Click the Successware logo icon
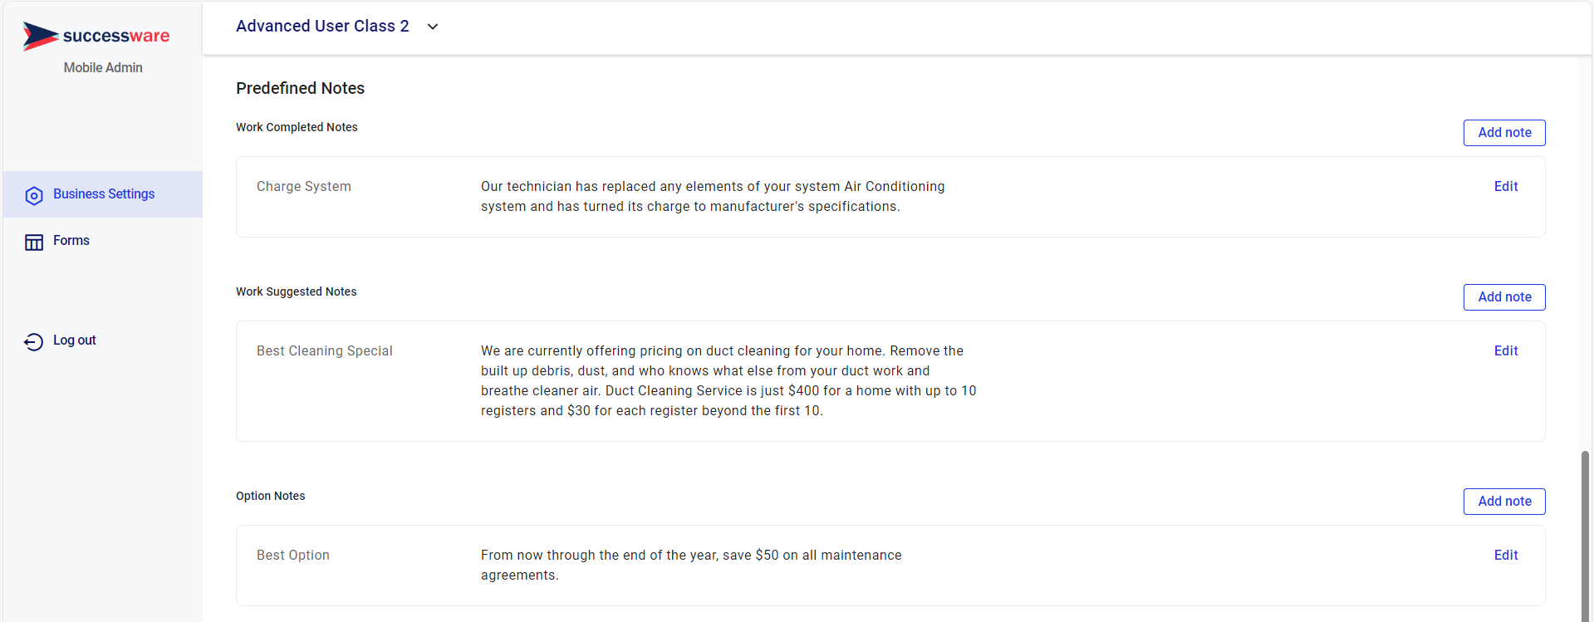The image size is (1594, 622). (x=40, y=36)
